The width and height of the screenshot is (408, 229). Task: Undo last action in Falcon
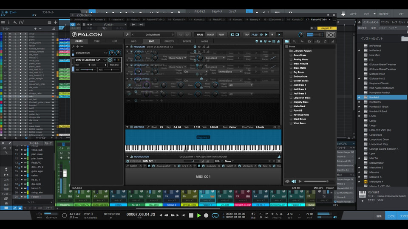tap(180, 34)
